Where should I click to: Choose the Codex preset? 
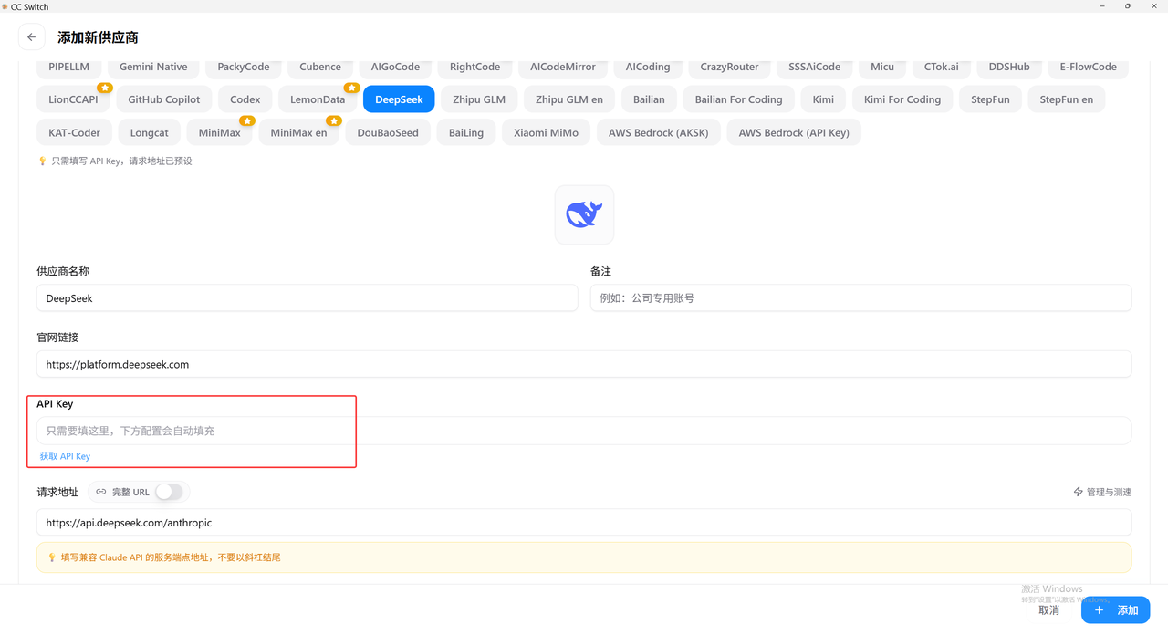pyautogui.click(x=245, y=99)
